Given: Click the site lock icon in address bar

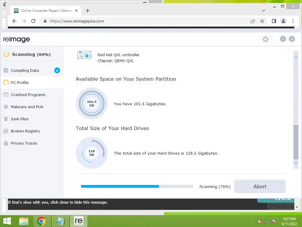Looking at the screenshot, I should (x=45, y=21).
